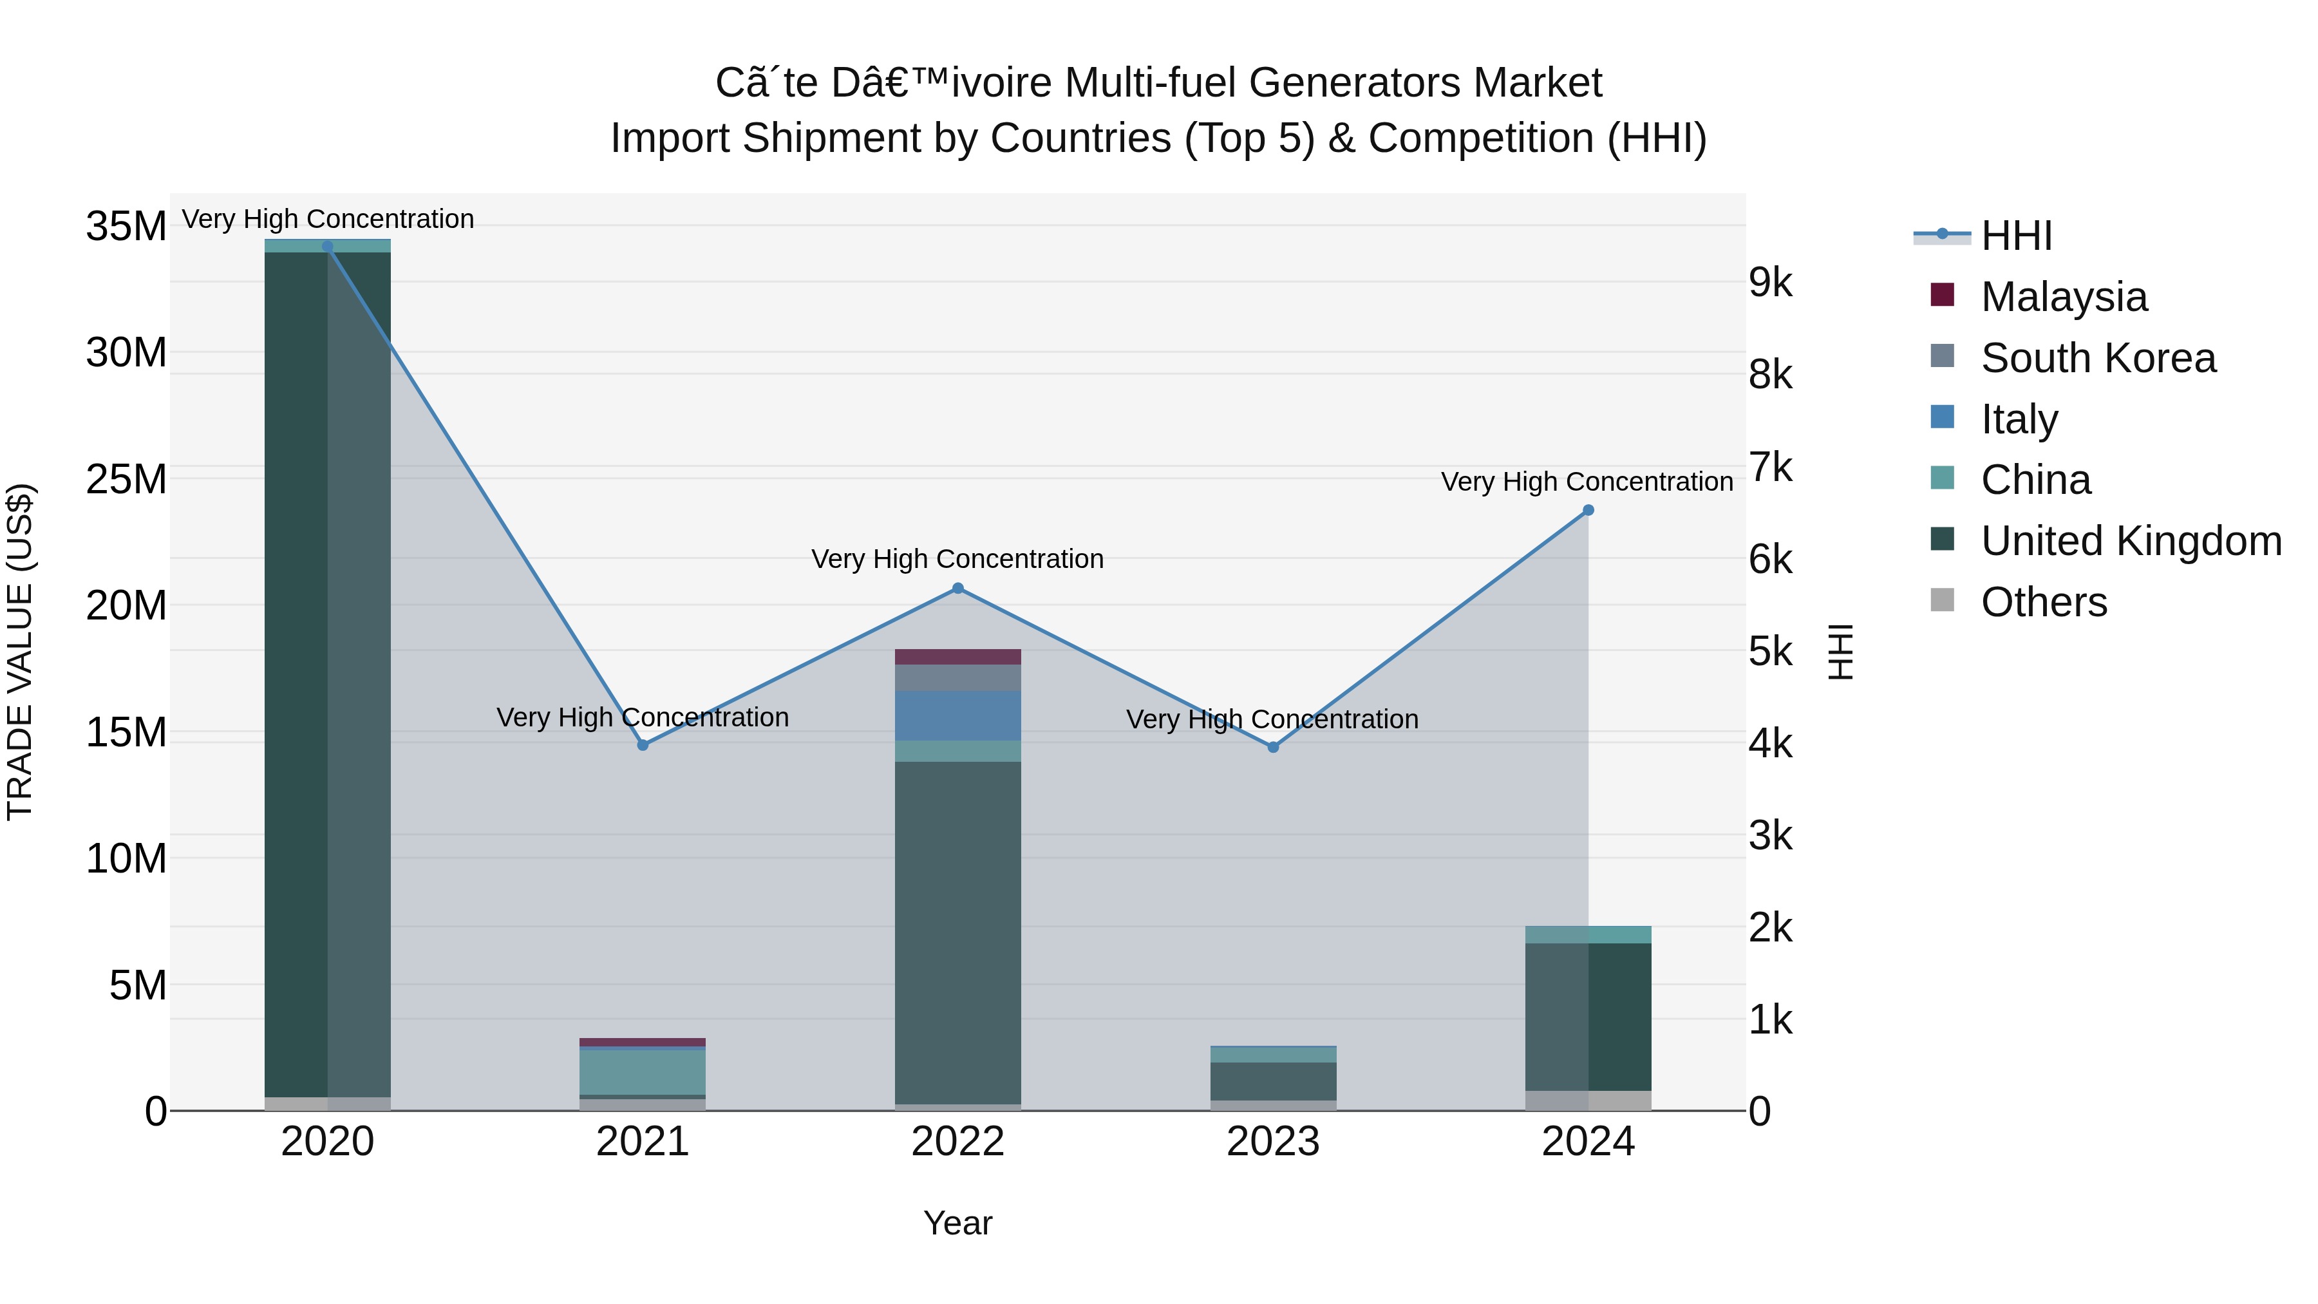Screen dimensions: 2318x1304
Task: Click the United Kingdom segment in 2023 bar
Action: tap(1273, 1082)
